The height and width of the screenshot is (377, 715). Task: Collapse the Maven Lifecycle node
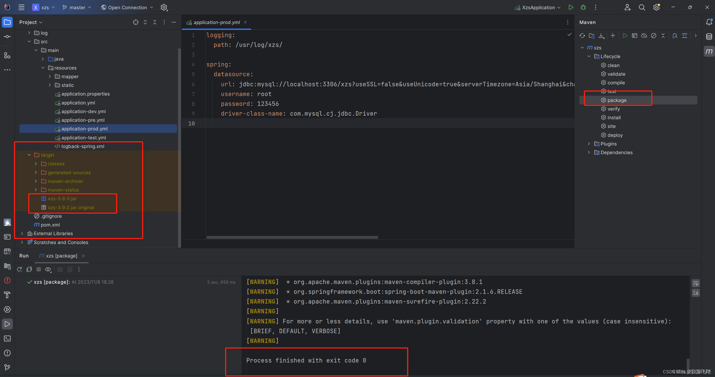point(589,56)
